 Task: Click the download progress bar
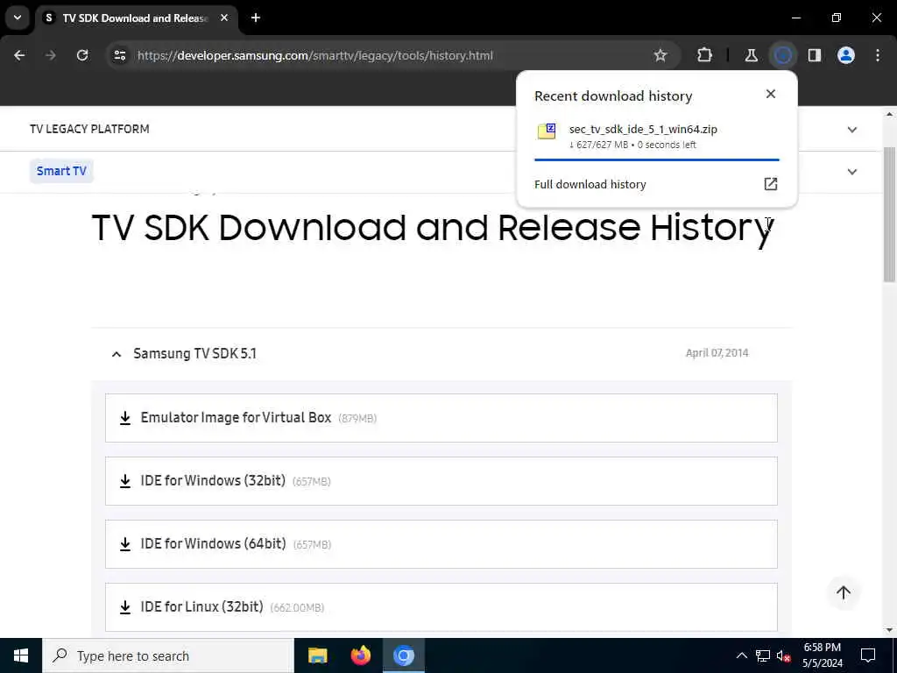(657, 159)
